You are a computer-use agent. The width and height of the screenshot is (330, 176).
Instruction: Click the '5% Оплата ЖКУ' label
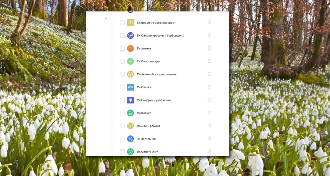pyautogui.click(x=147, y=152)
